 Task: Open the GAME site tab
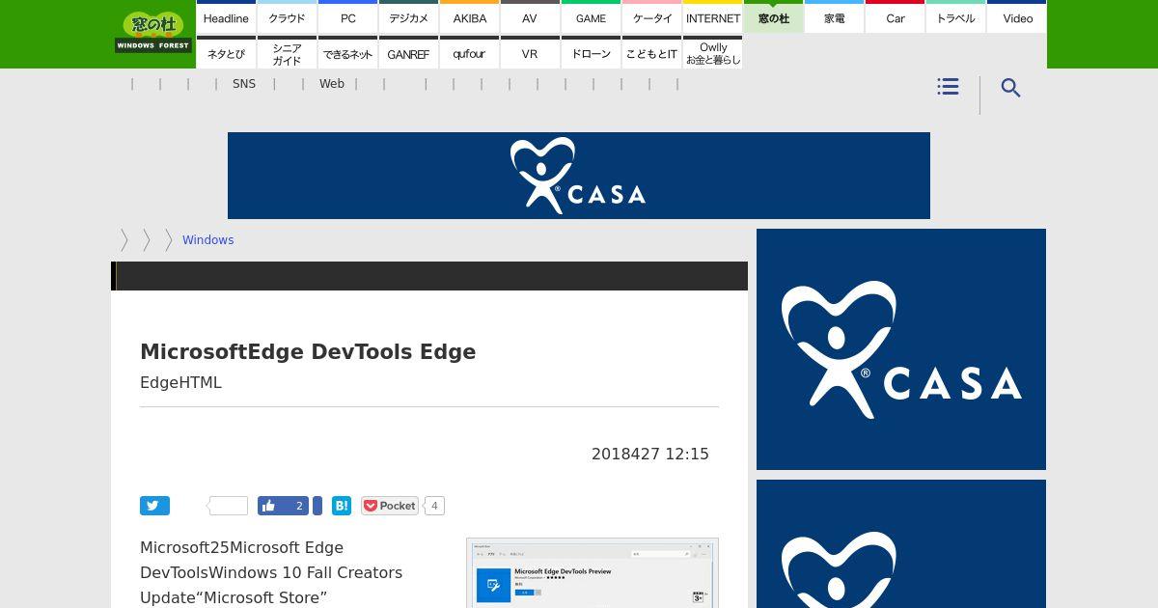591,16
